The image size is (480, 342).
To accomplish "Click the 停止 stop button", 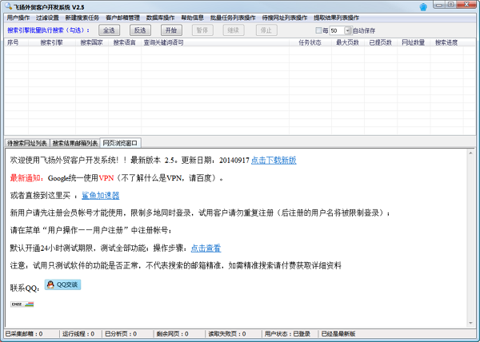I will [x=266, y=30].
